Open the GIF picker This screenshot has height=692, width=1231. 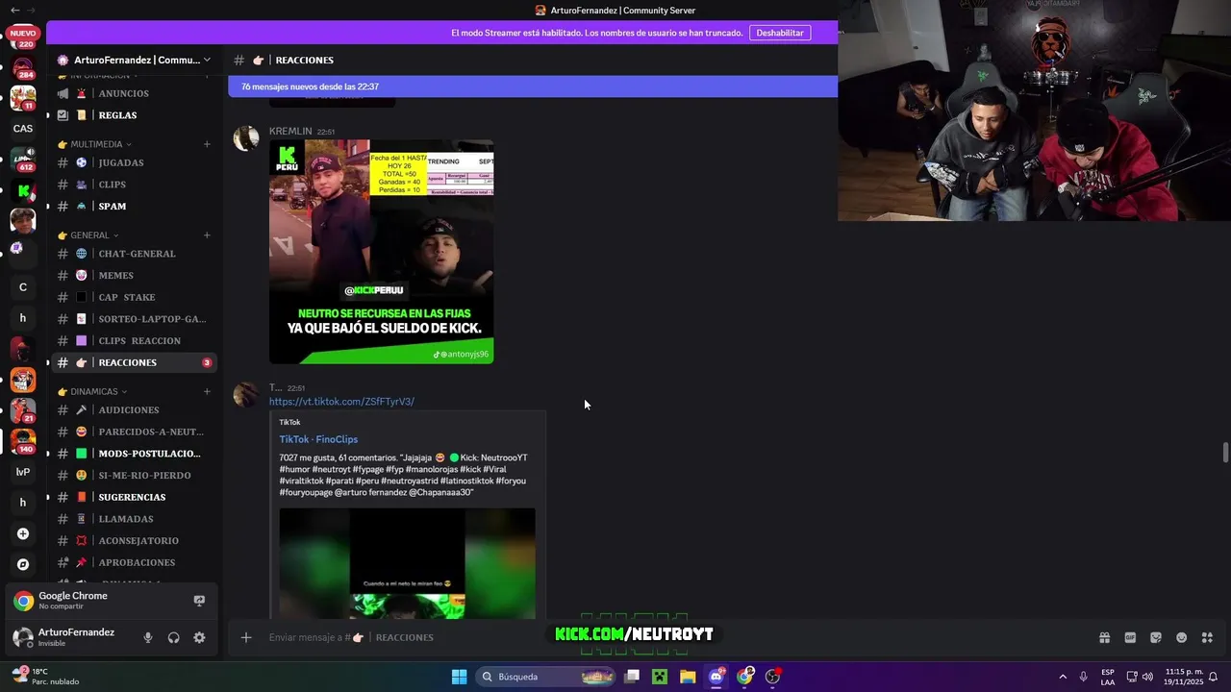(x=1130, y=637)
